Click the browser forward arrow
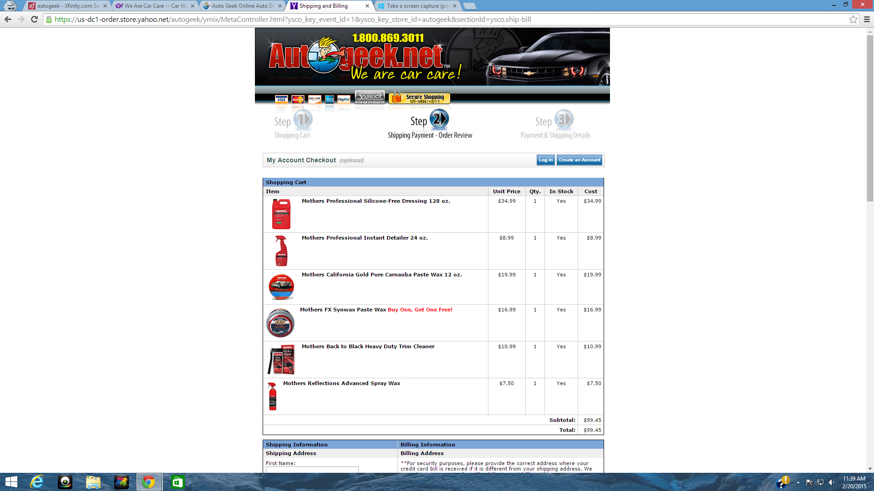The height and width of the screenshot is (491, 874). (x=21, y=19)
